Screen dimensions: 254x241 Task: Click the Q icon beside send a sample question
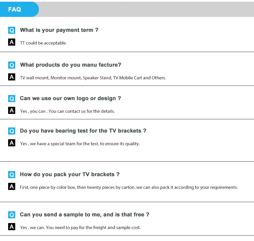pyautogui.click(x=12, y=215)
